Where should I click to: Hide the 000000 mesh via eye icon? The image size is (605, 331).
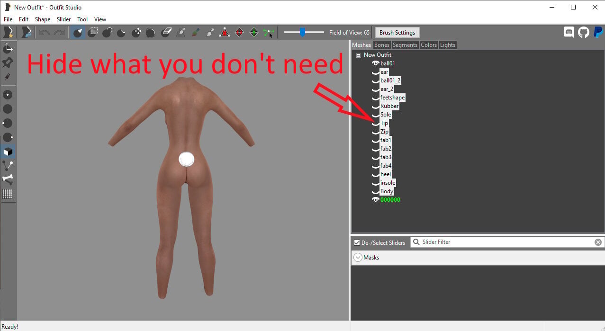pyautogui.click(x=376, y=200)
